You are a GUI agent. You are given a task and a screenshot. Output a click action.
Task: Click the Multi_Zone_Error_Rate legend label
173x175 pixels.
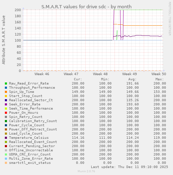tap(31, 159)
